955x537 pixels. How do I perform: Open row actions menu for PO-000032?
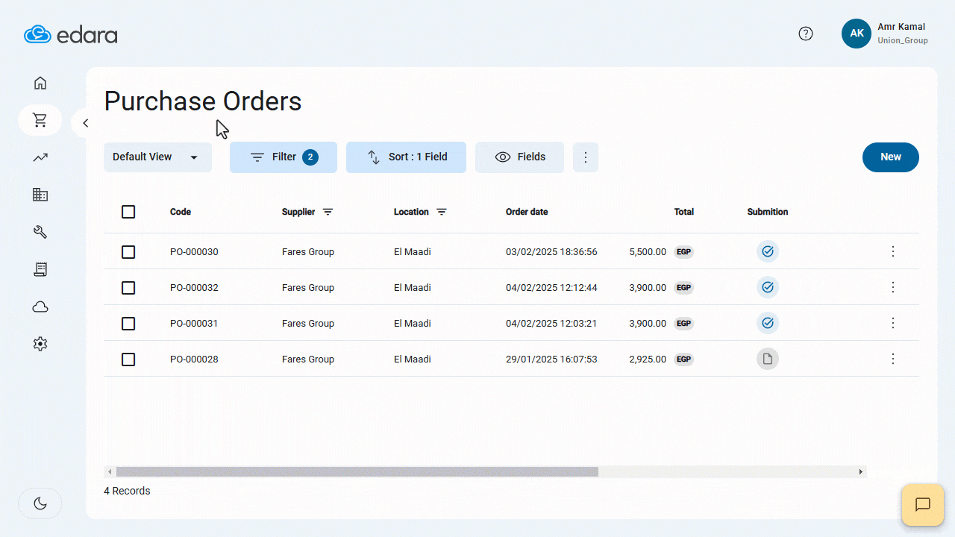click(x=893, y=287)
